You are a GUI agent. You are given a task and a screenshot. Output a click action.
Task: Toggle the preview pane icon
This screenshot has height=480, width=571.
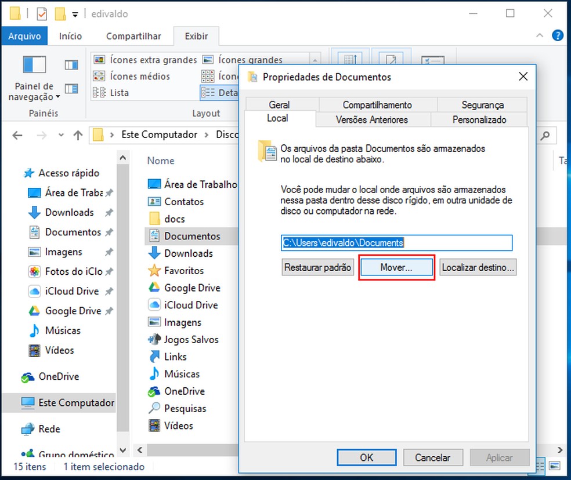click(71, 65)
